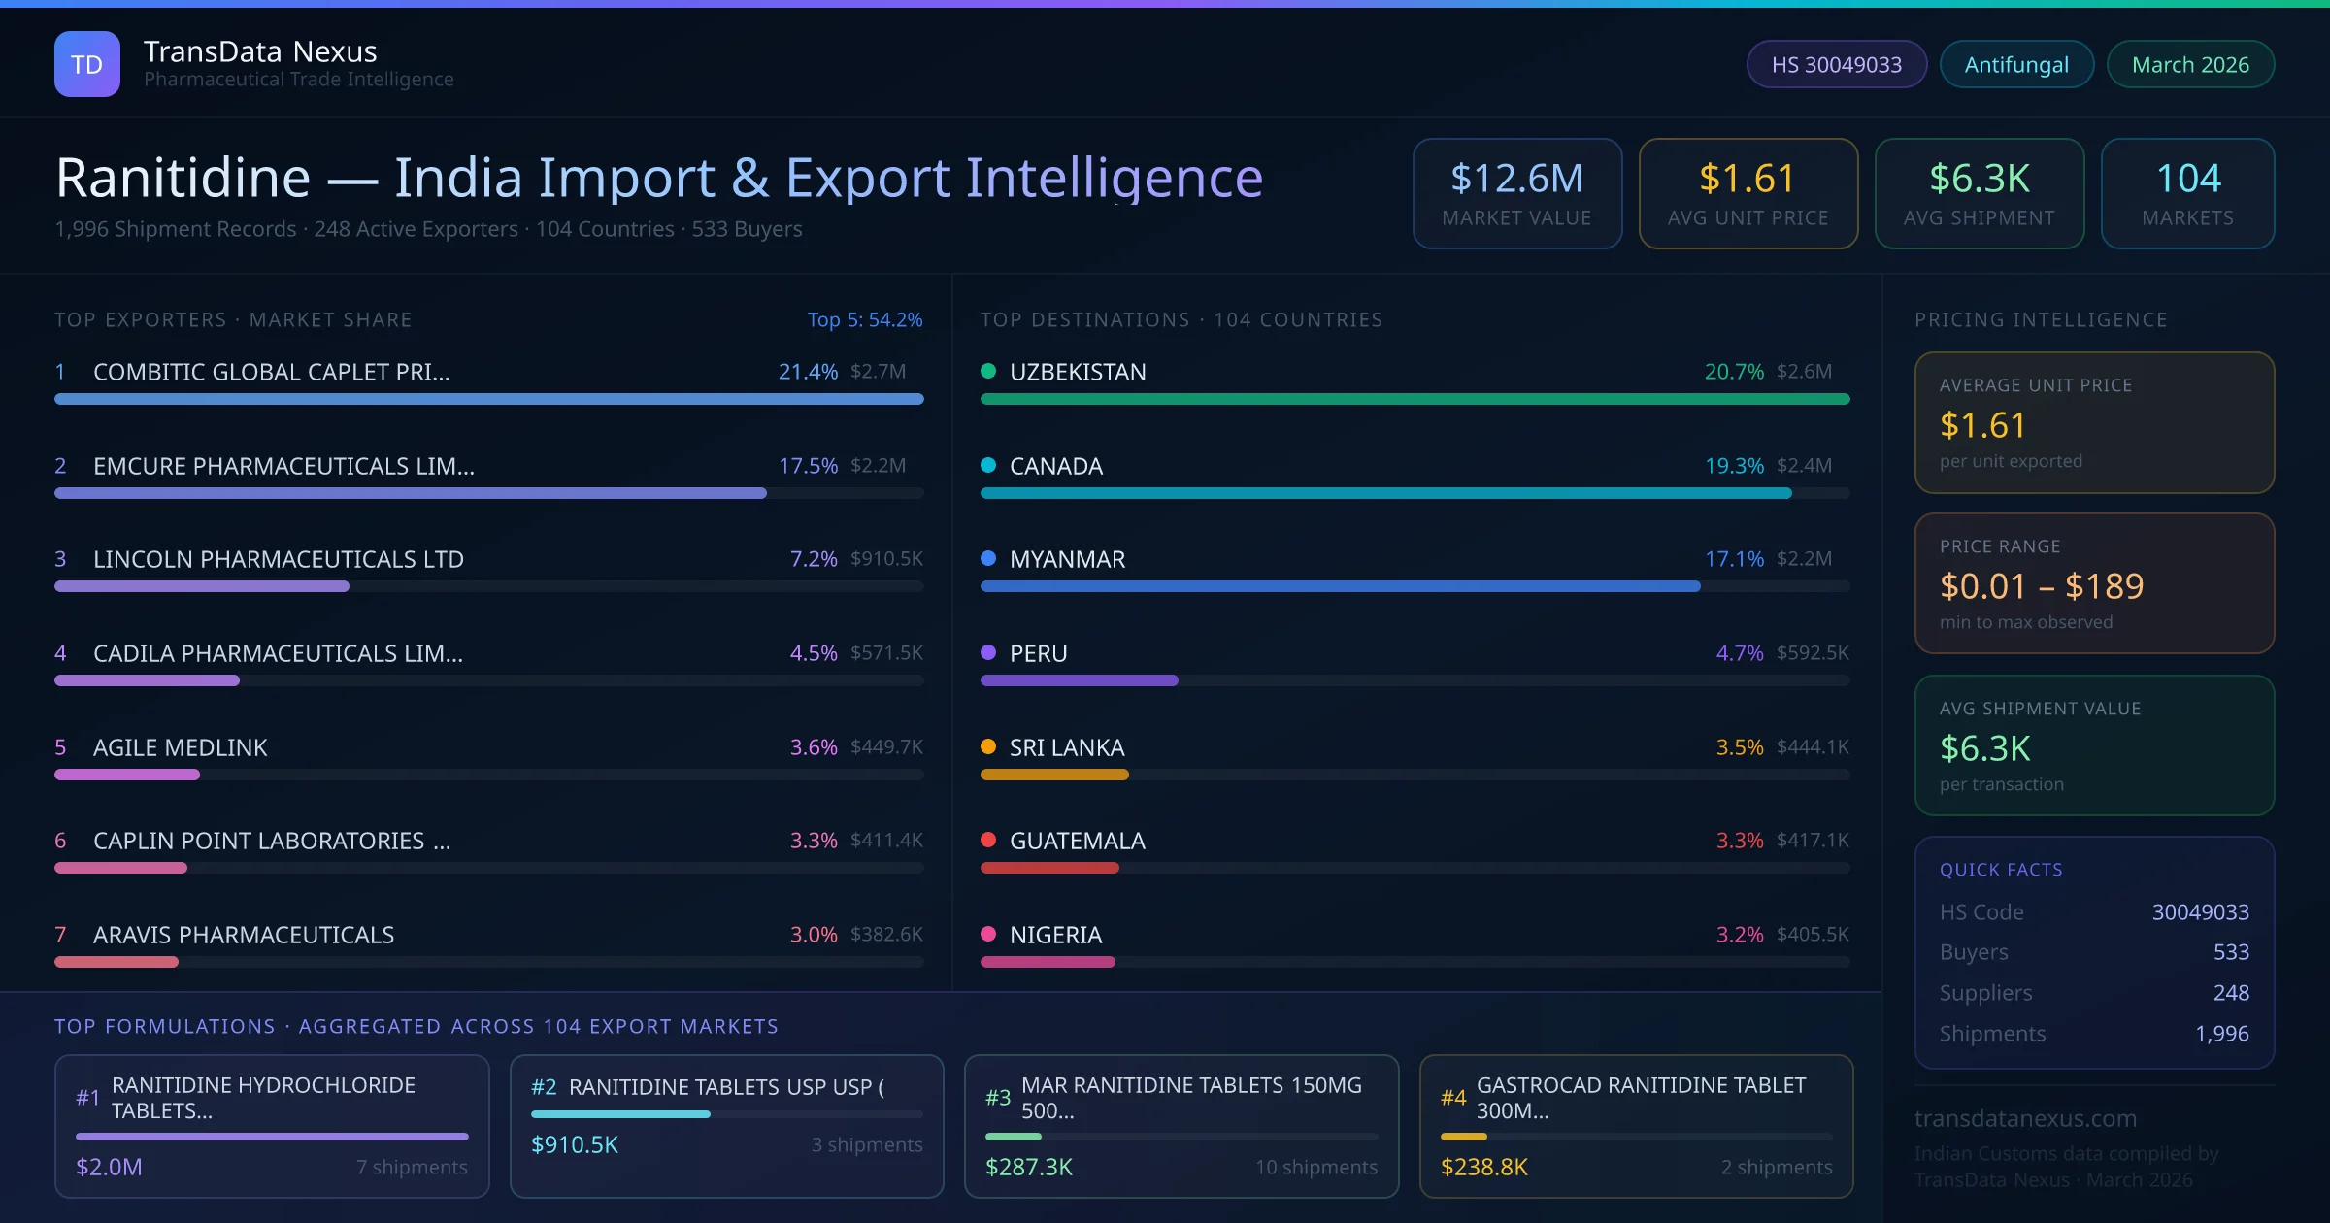
Task: Select the Nigeria pink dot marker
Action: coord(988,934)
